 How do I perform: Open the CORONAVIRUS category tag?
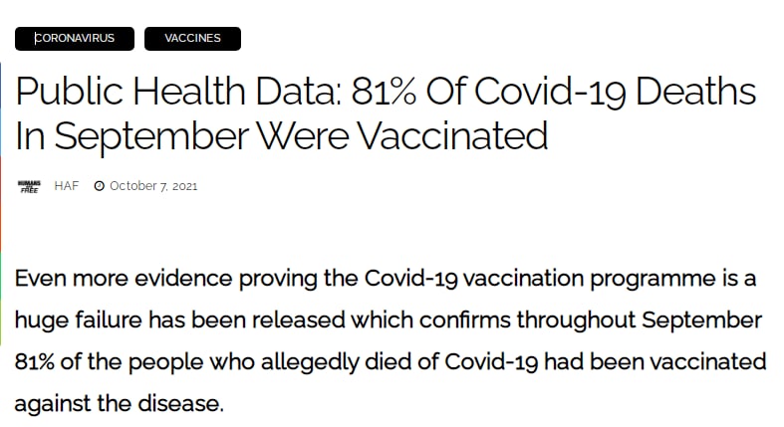pos(75,39)
